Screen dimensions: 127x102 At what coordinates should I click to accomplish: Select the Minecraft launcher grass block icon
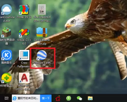[7, 32]
